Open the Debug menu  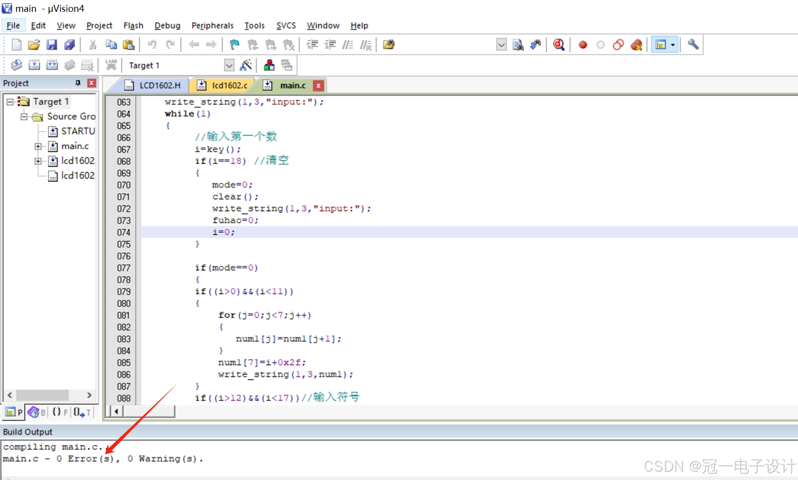[167, 26]
